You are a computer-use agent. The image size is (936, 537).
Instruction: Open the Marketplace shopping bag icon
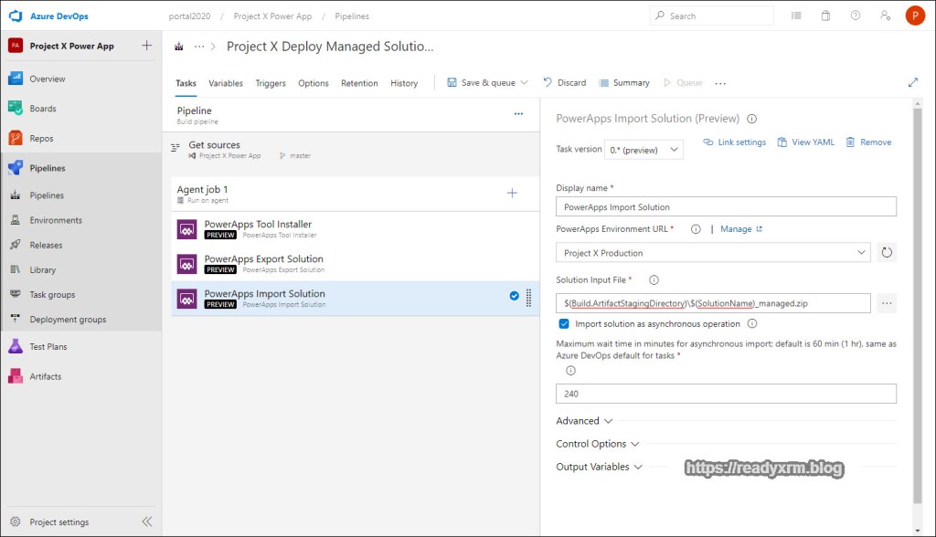[825, 16]
